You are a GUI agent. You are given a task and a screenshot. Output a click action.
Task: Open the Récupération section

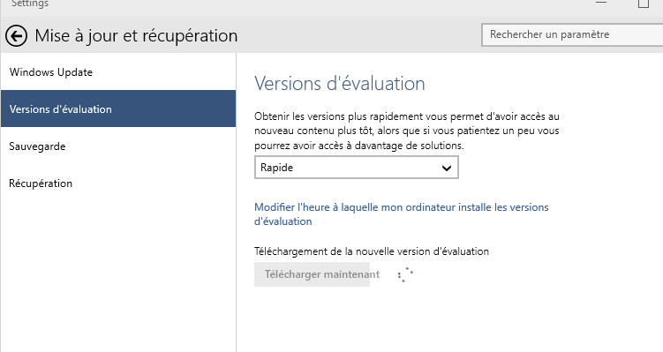(118, 183)
